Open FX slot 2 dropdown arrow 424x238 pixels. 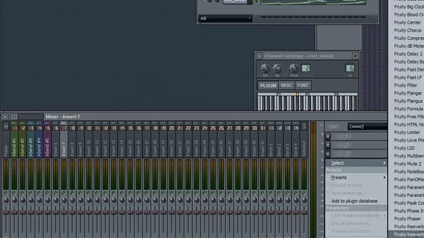(328, 145)
